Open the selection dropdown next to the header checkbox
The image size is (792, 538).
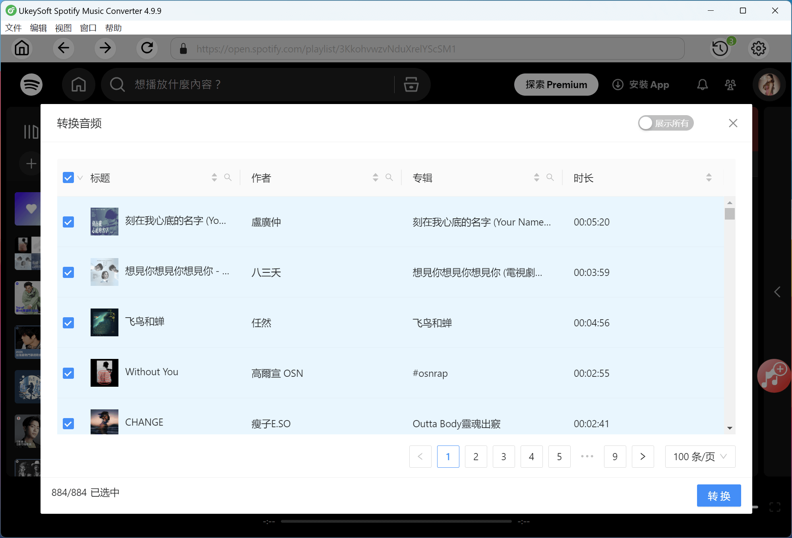coord(79,178)
